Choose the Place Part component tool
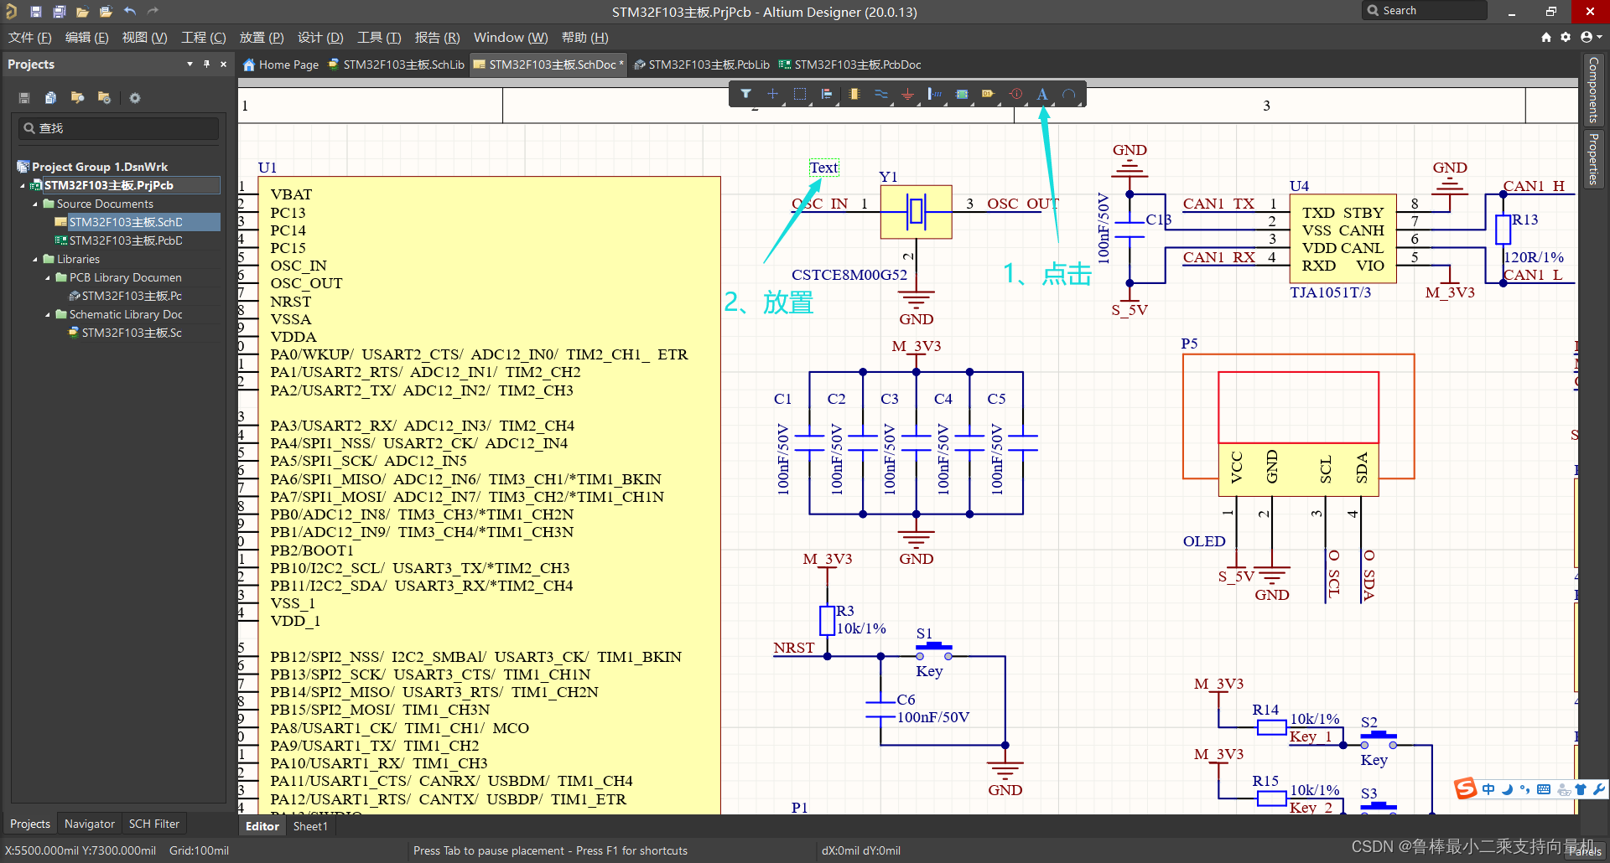 click(854, 94)
